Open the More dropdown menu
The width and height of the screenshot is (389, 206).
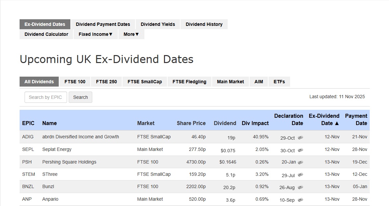131,34
